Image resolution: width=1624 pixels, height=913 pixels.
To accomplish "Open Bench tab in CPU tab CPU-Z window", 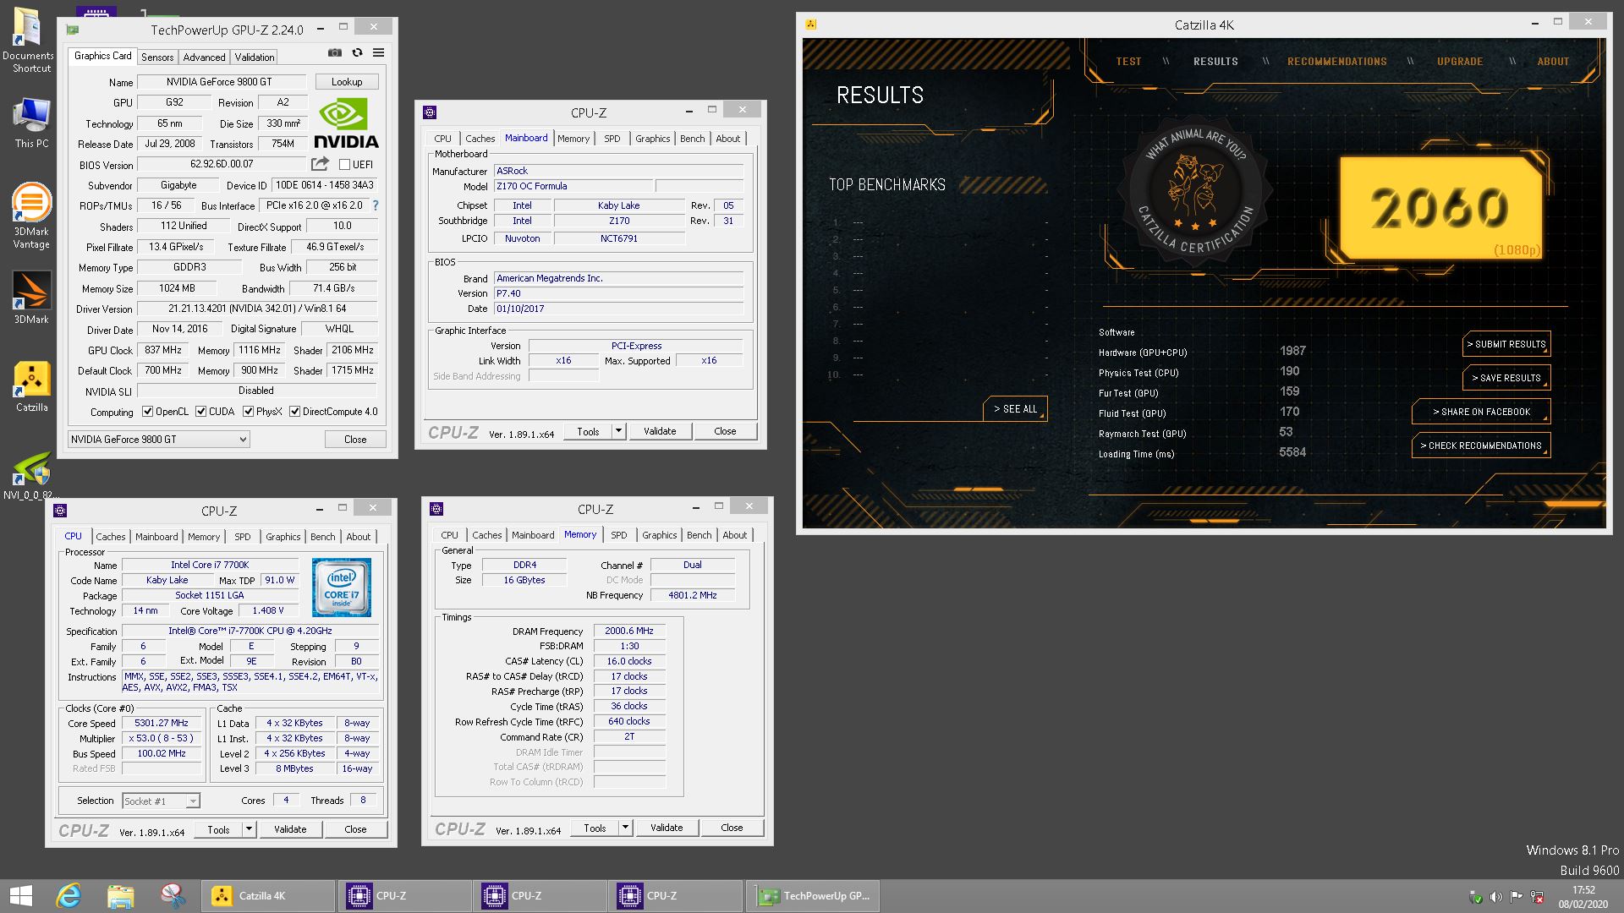I will [322, 537].
